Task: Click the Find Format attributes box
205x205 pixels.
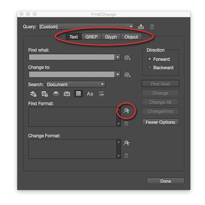Action: click(x=72, y=117)
